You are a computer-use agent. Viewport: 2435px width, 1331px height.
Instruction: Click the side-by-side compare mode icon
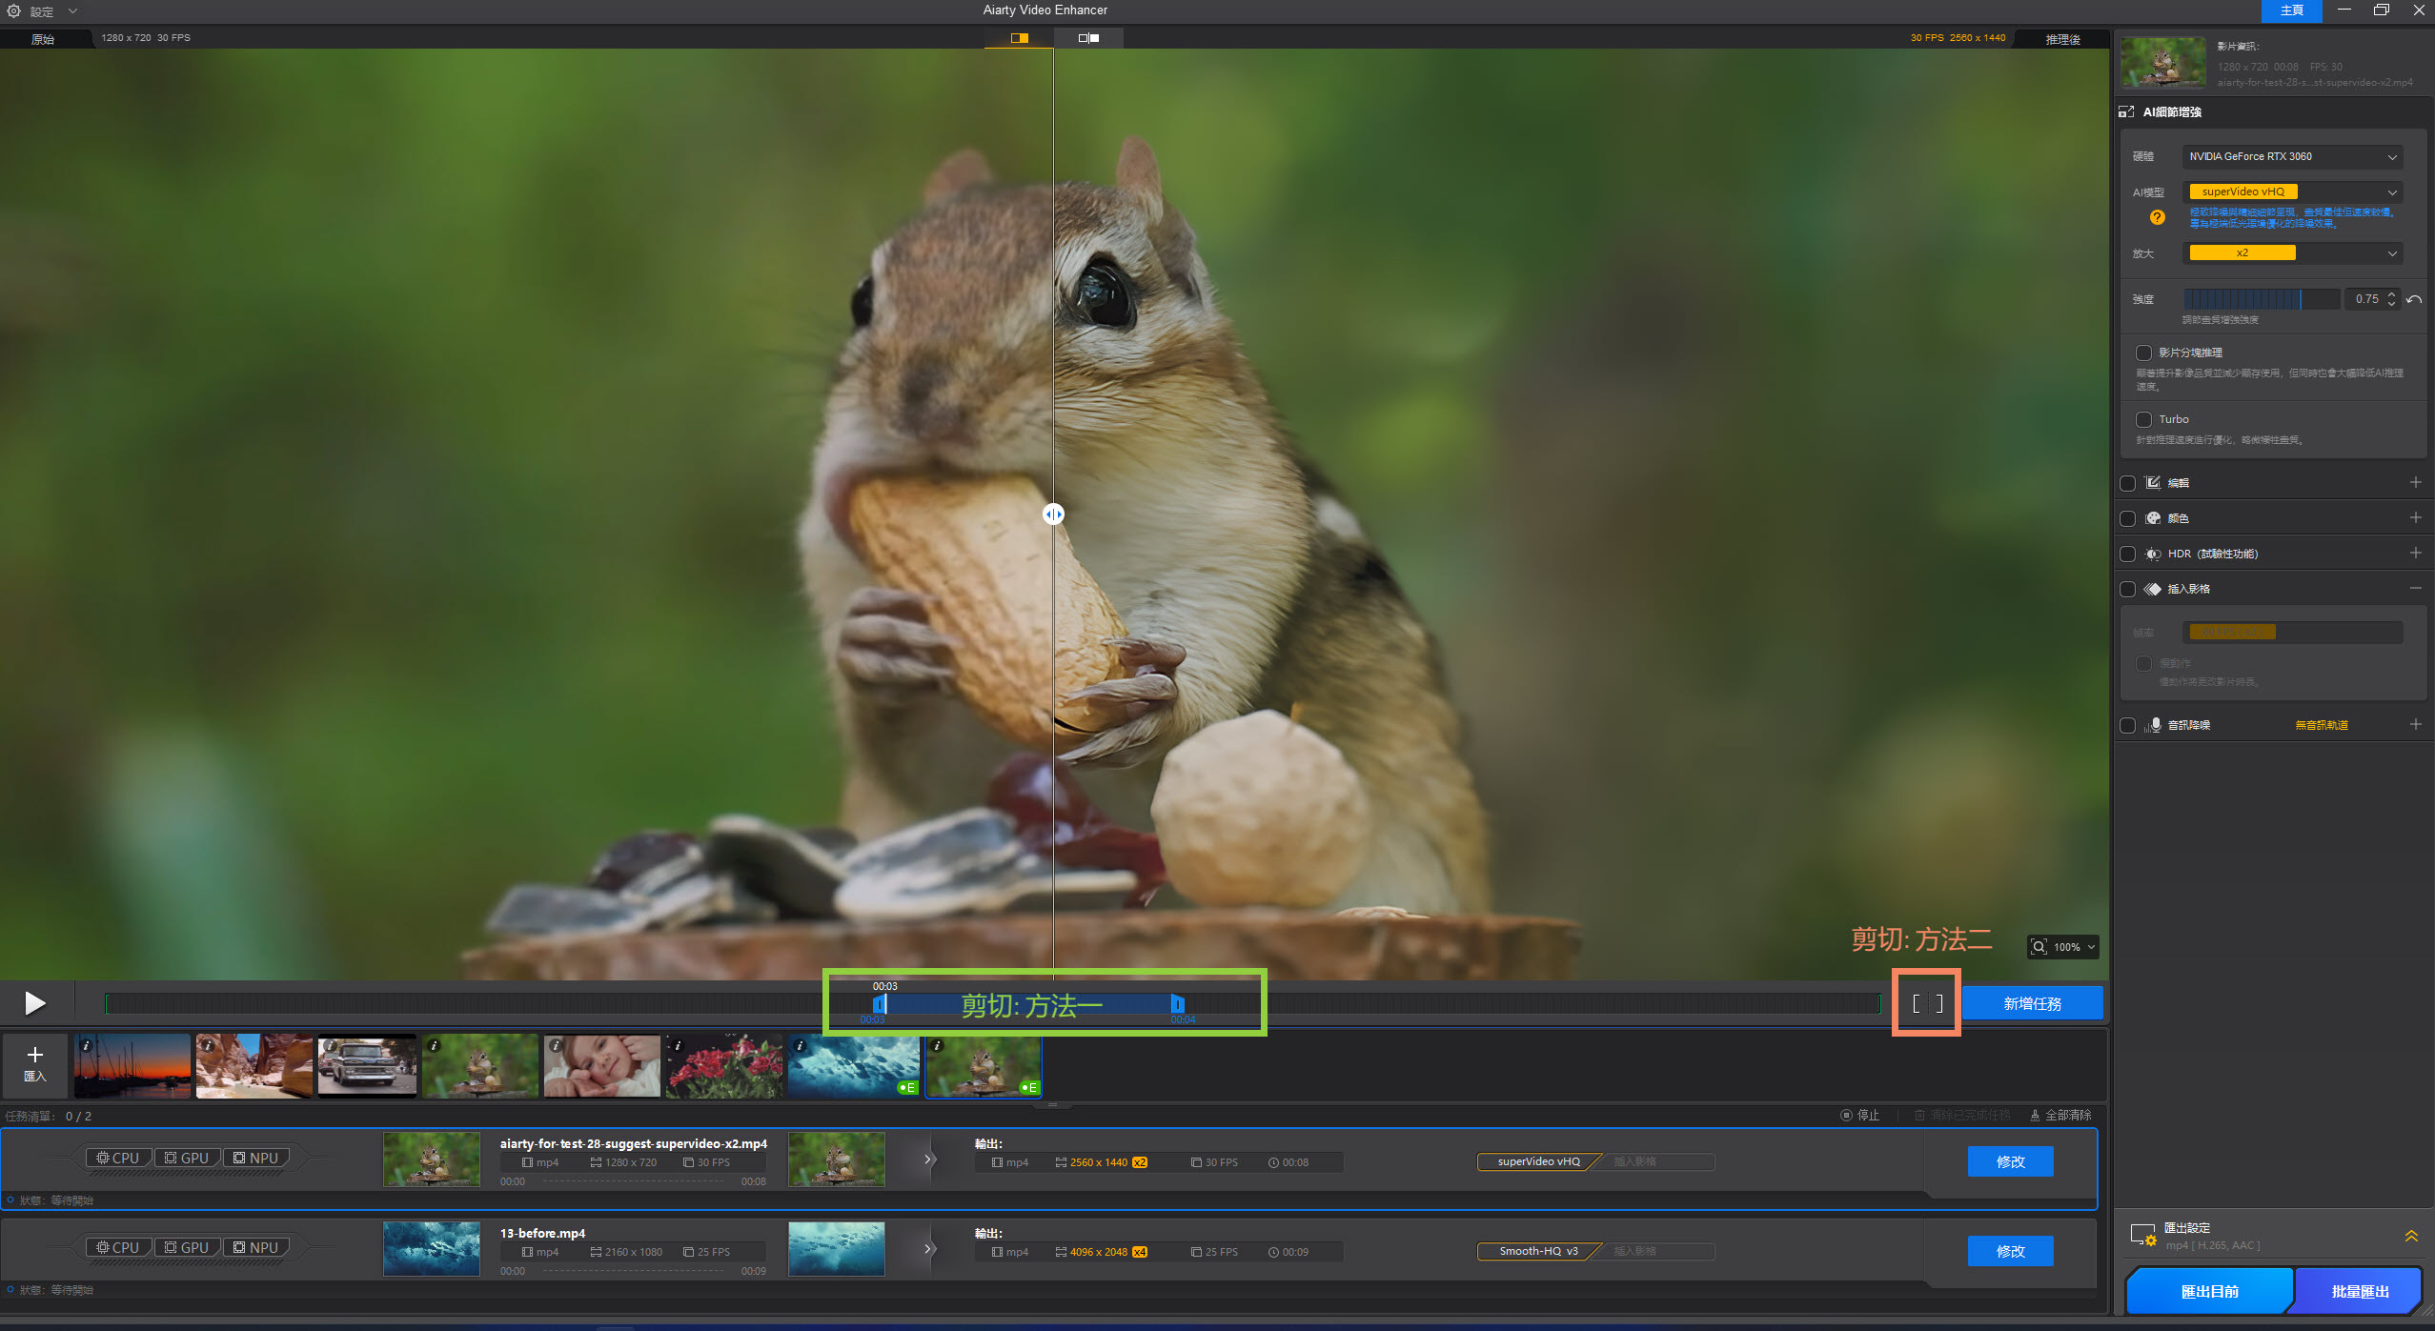(1088, 38)
